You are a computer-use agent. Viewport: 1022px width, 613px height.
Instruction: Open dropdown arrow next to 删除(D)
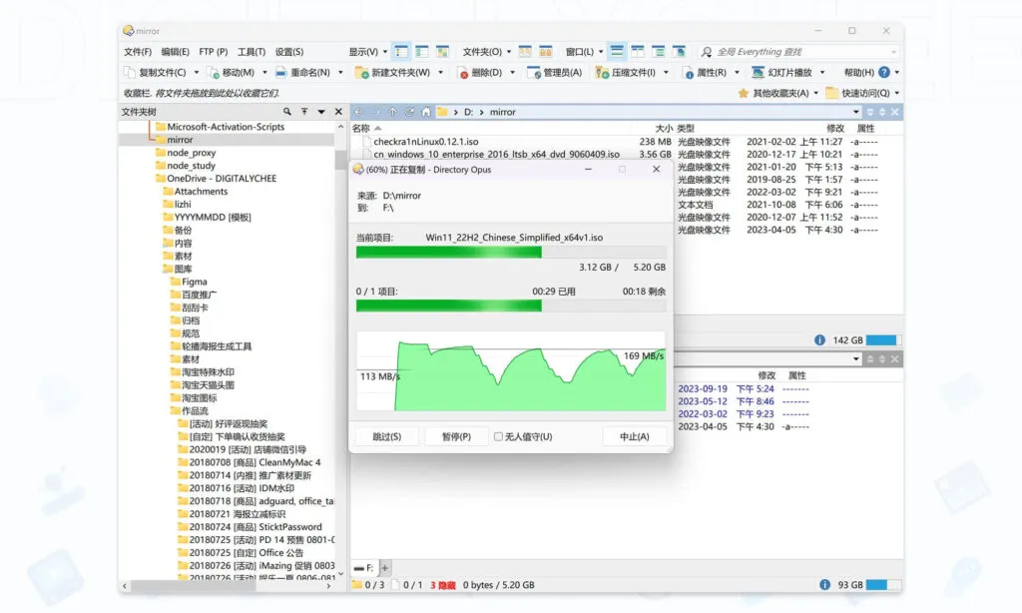pos(512,73)
